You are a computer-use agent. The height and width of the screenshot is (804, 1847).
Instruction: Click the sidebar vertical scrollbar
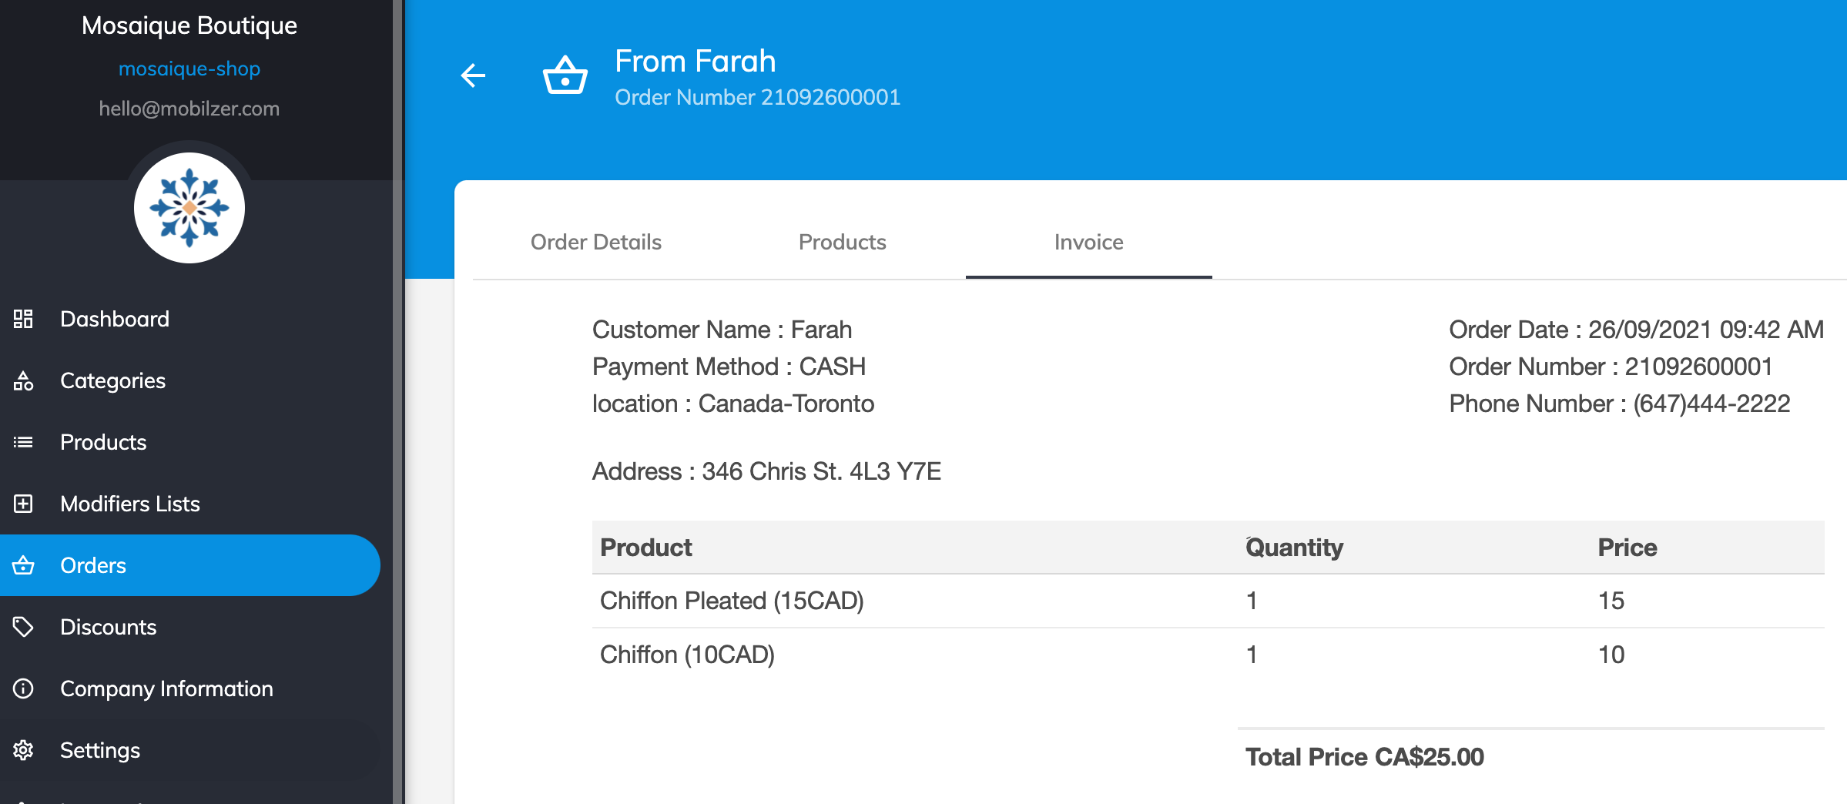[398, 402]
